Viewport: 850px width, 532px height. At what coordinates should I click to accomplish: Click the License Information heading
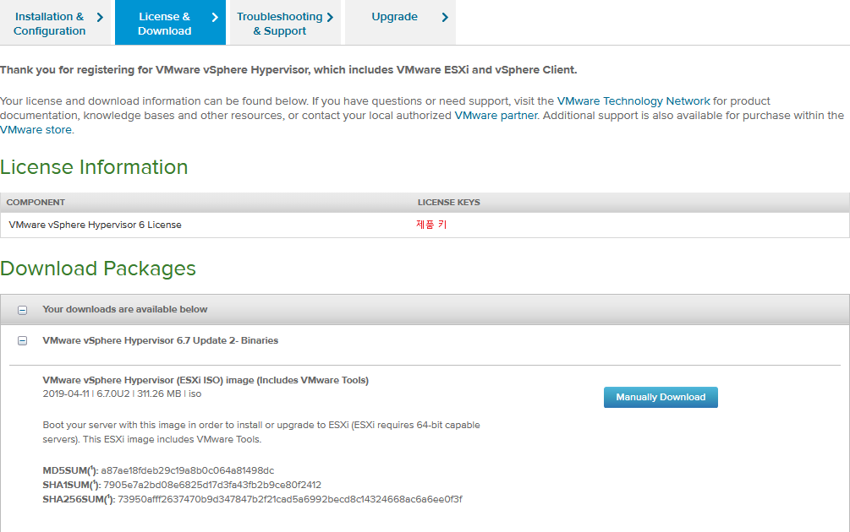94,167
